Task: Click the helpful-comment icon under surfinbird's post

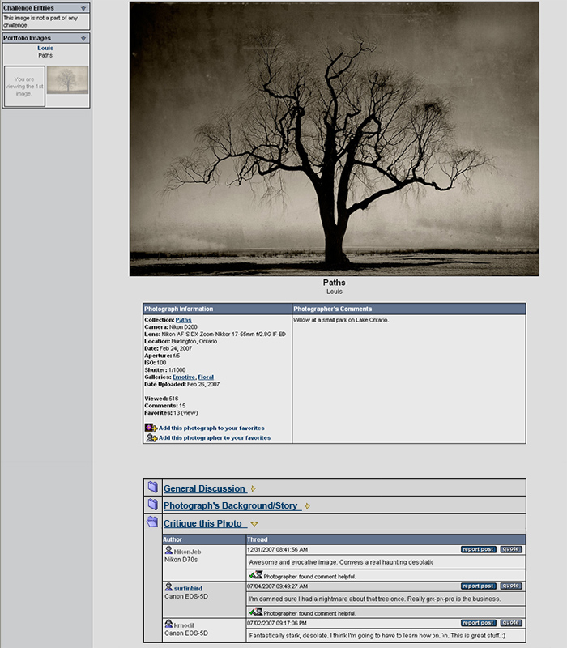Action: (x=256, y=612)
